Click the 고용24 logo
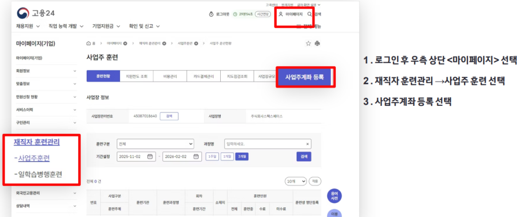 (36, 13)
